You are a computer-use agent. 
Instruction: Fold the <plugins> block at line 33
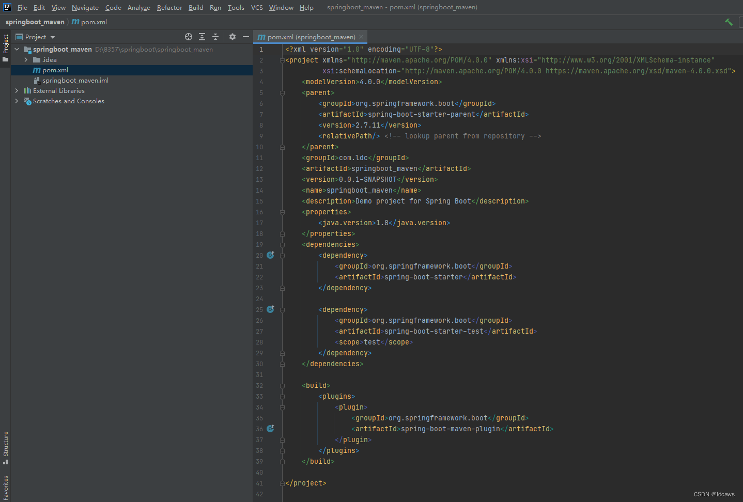[282, 397]
